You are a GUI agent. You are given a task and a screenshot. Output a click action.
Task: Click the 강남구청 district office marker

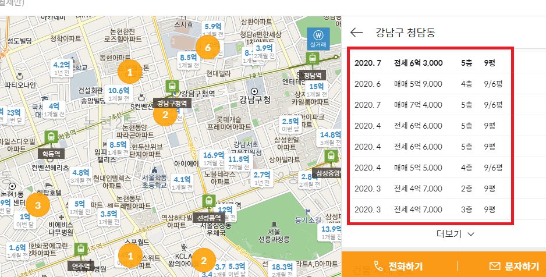click(x=254, y=91)
